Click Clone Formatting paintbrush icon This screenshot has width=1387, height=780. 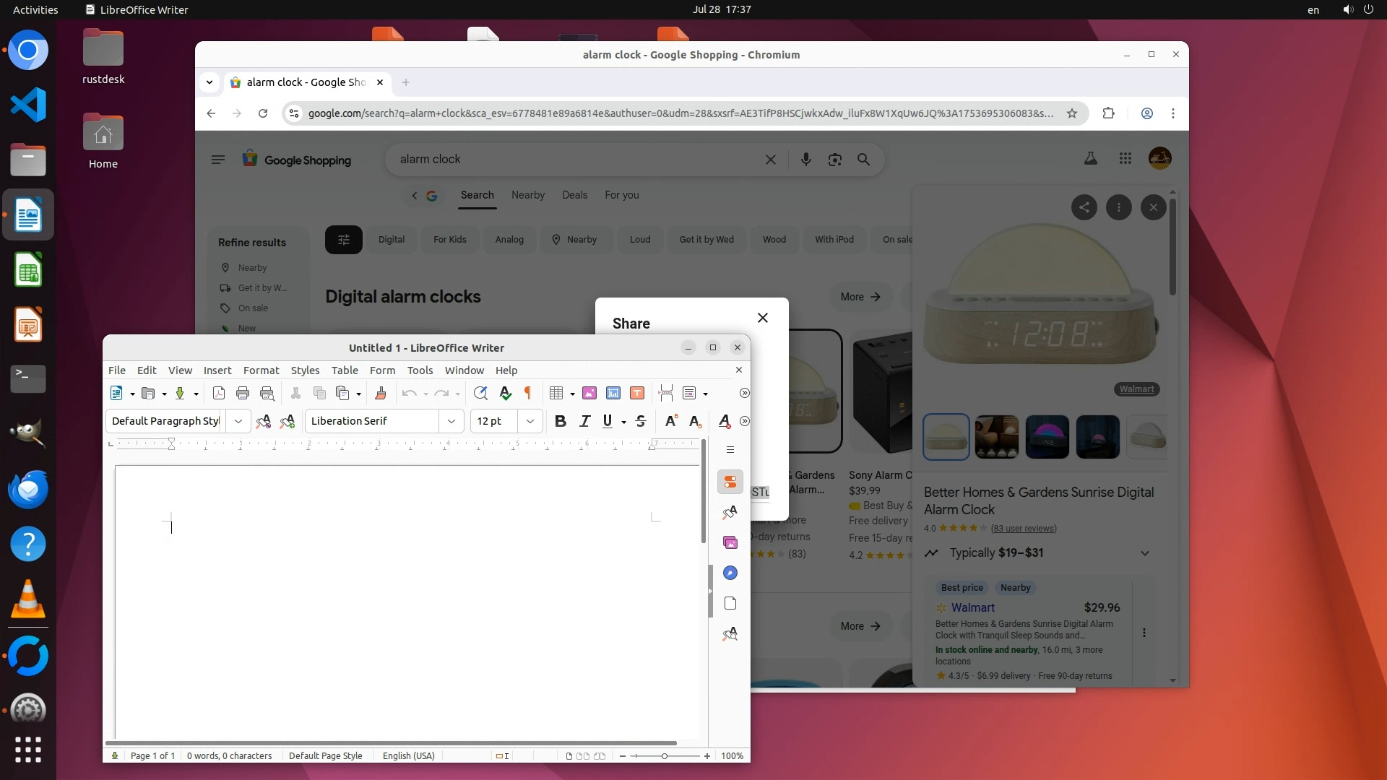pyautogui.click(x=381, y=393)
